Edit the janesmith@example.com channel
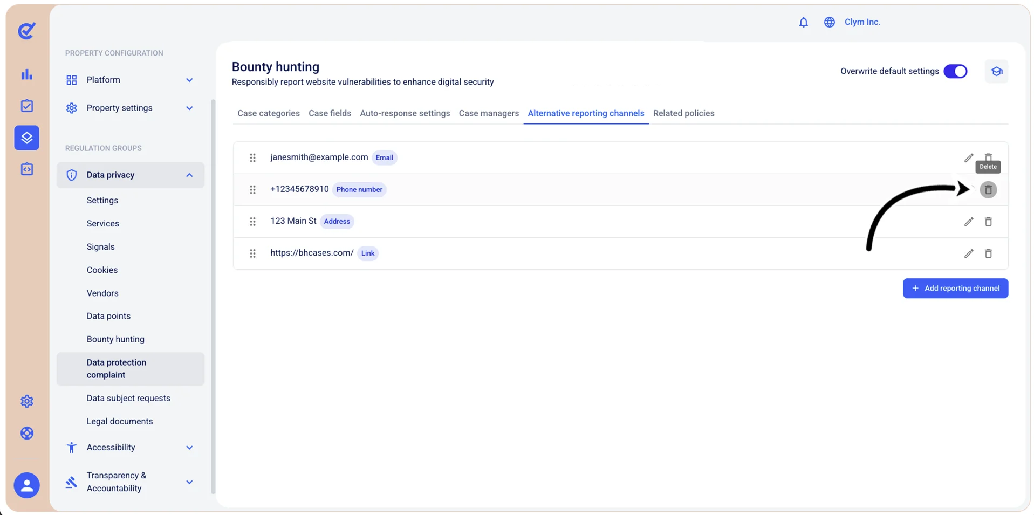Image resolution: width=1034 pixels, height=515 pixels. coord(969,158)
